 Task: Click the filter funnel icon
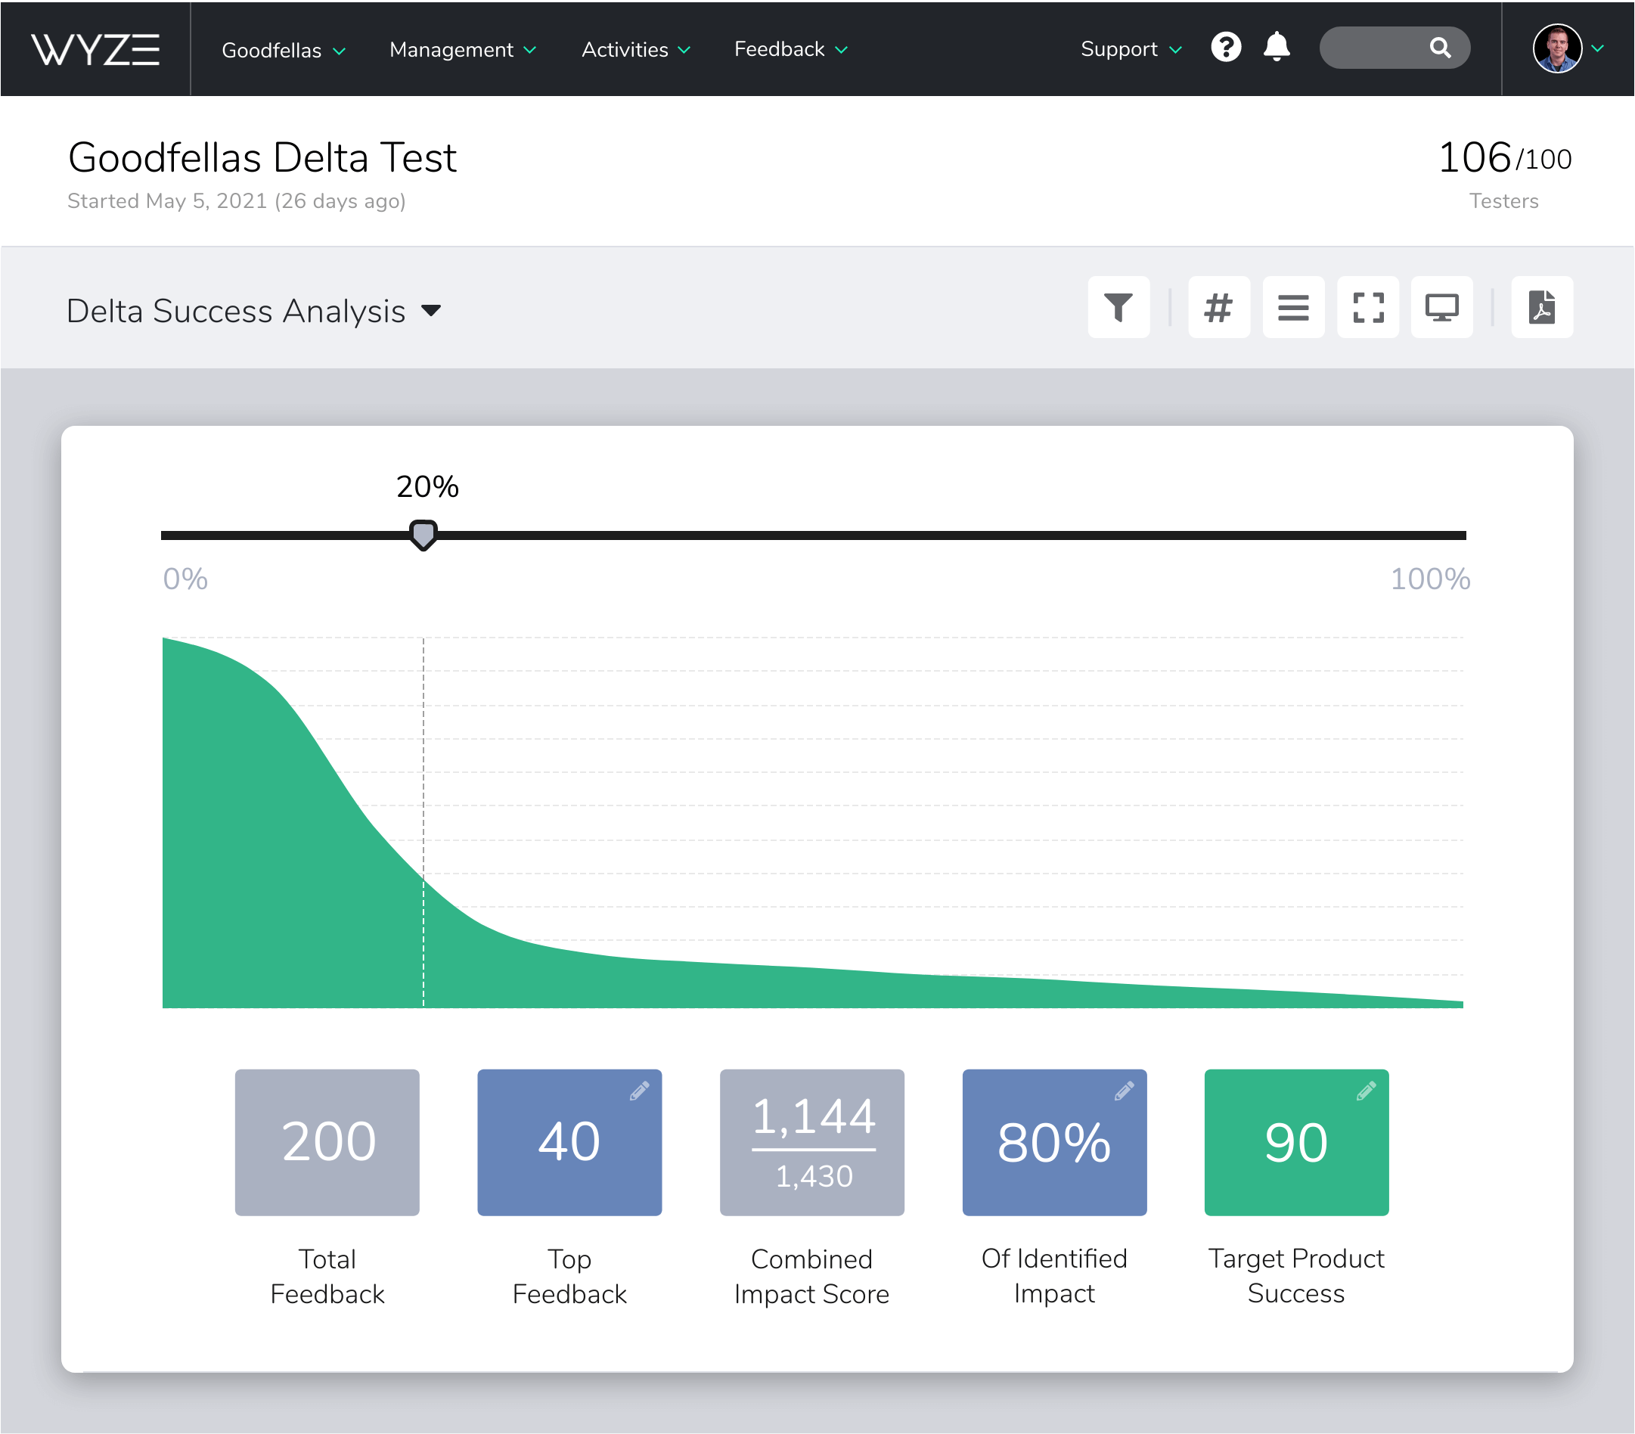pyautogui.click(x=1118, y=307)
